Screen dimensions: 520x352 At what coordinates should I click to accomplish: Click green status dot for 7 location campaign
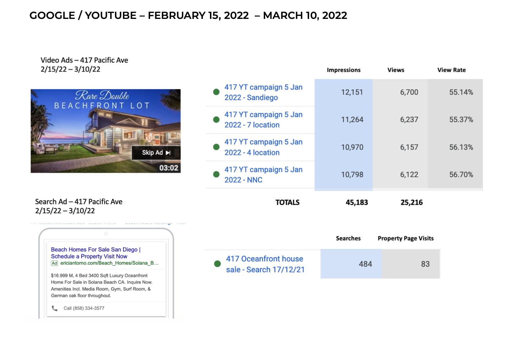pyautogui.click(x=216, y=120)
